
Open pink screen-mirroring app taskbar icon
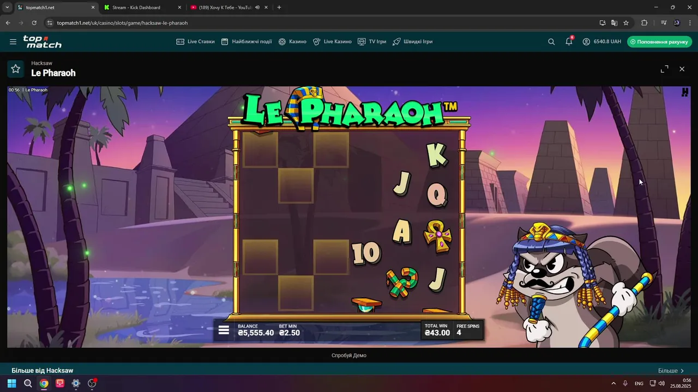coord(60,383)
